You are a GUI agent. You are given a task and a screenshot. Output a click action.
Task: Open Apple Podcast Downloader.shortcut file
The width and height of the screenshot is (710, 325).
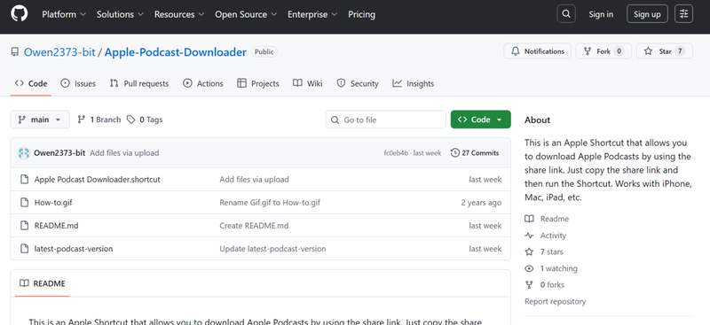[98, 180]
